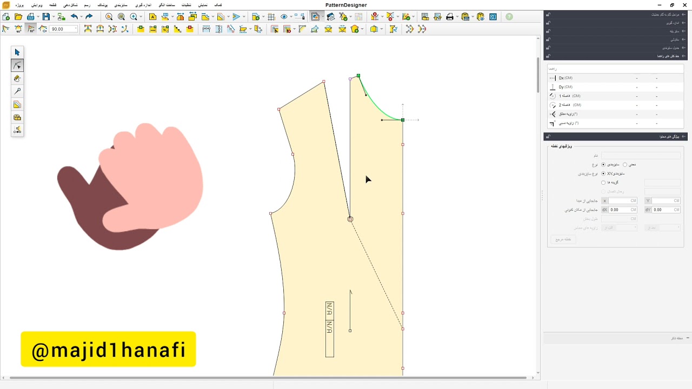Click the OLD file import icon
Image resolution: width=692 pixels, height=389 pixels.
tap(31, 17)
